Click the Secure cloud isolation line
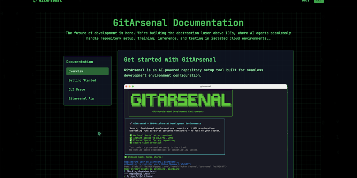Viewport: 357px width, 178px height. [x=145, y=143]
